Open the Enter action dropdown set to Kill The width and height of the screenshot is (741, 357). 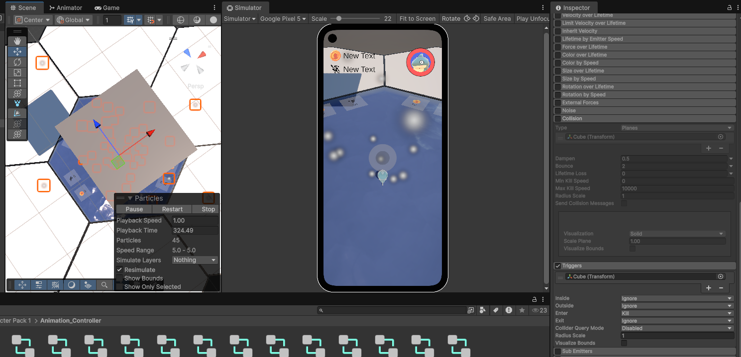point(677,313)
